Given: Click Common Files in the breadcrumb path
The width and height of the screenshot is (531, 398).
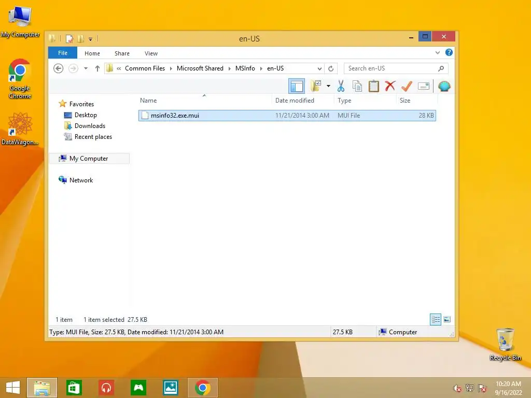Looking at the screenshot, I should pos(145,68).
